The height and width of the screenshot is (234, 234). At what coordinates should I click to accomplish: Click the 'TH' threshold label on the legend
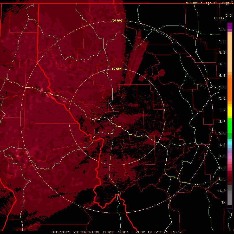[x=223, y=203]
